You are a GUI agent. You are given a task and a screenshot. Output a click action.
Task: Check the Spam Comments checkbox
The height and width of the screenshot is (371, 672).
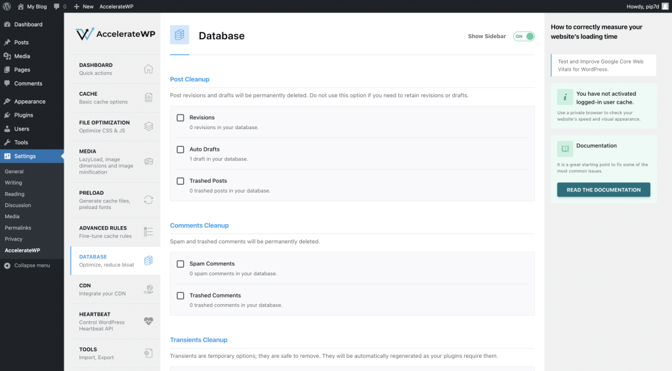click(180, 264)
